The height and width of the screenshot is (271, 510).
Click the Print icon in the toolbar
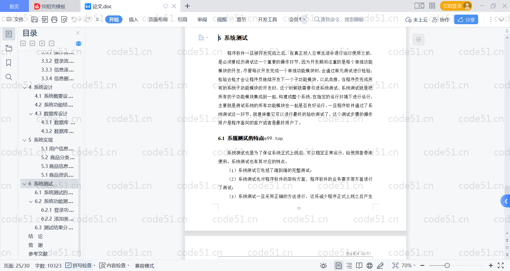tap(54, 19)
